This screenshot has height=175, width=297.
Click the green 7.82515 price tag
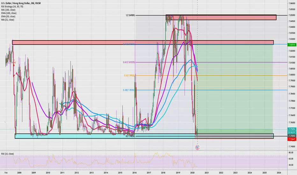292,45
